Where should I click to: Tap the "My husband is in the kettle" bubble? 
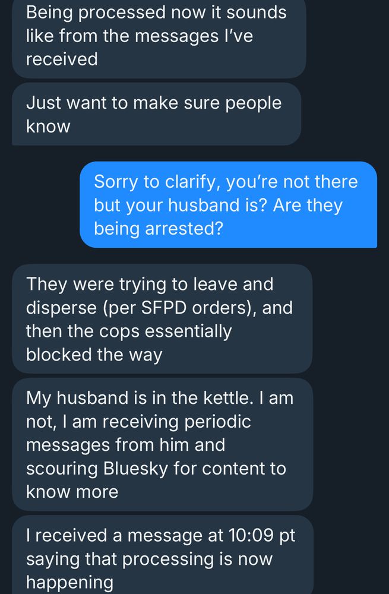(162, 444)
